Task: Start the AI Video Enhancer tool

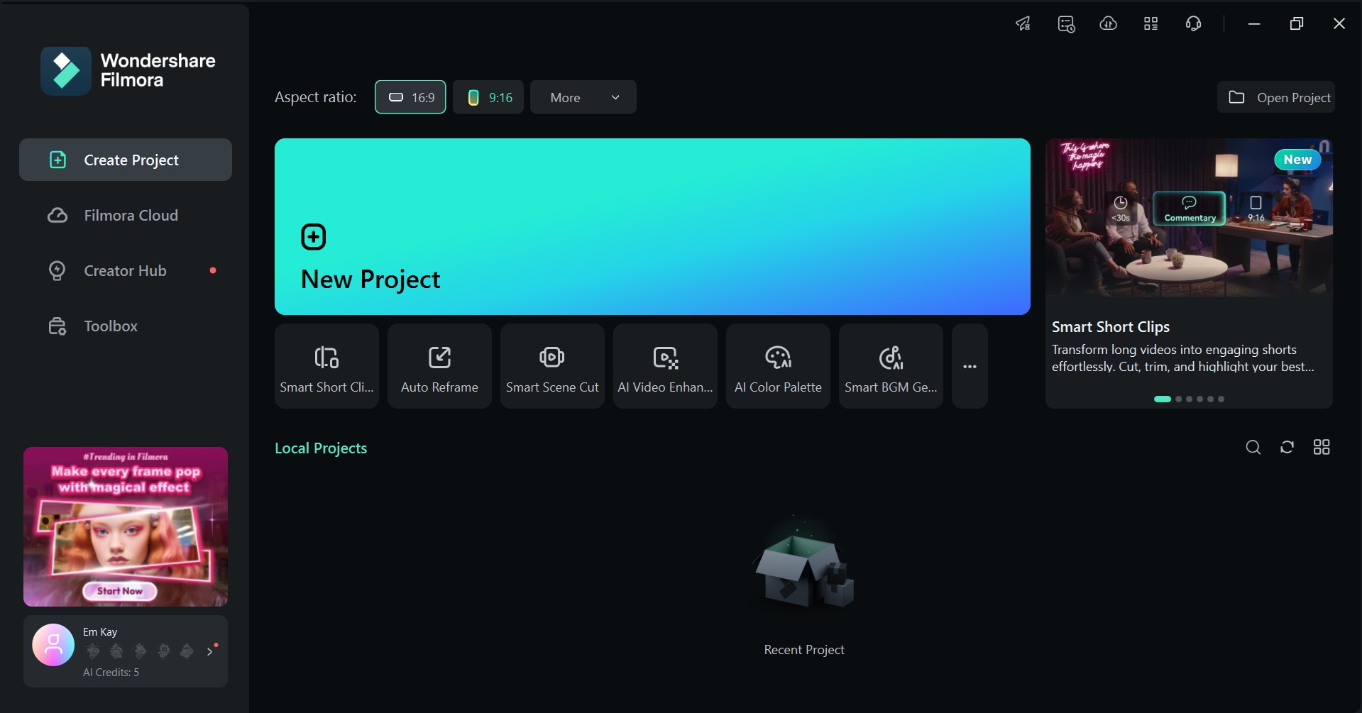Action: [665, 366]
